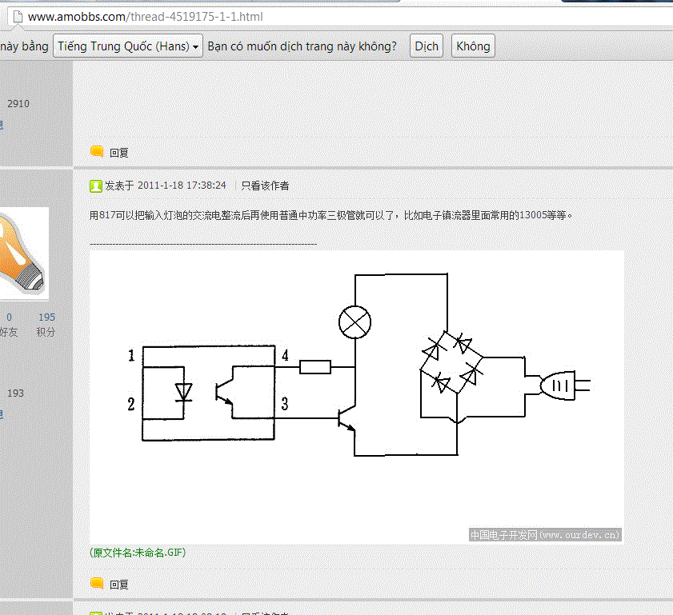The image size is (673, 615).
Task: Click the page icon in the address bar
Action: point(18,17)
